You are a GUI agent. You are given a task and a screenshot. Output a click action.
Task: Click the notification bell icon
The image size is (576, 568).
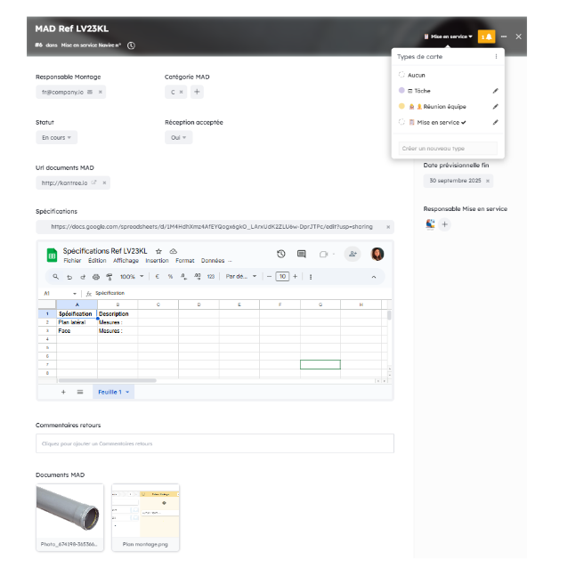point(486,37)
